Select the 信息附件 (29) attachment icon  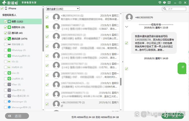pos(9,27)
